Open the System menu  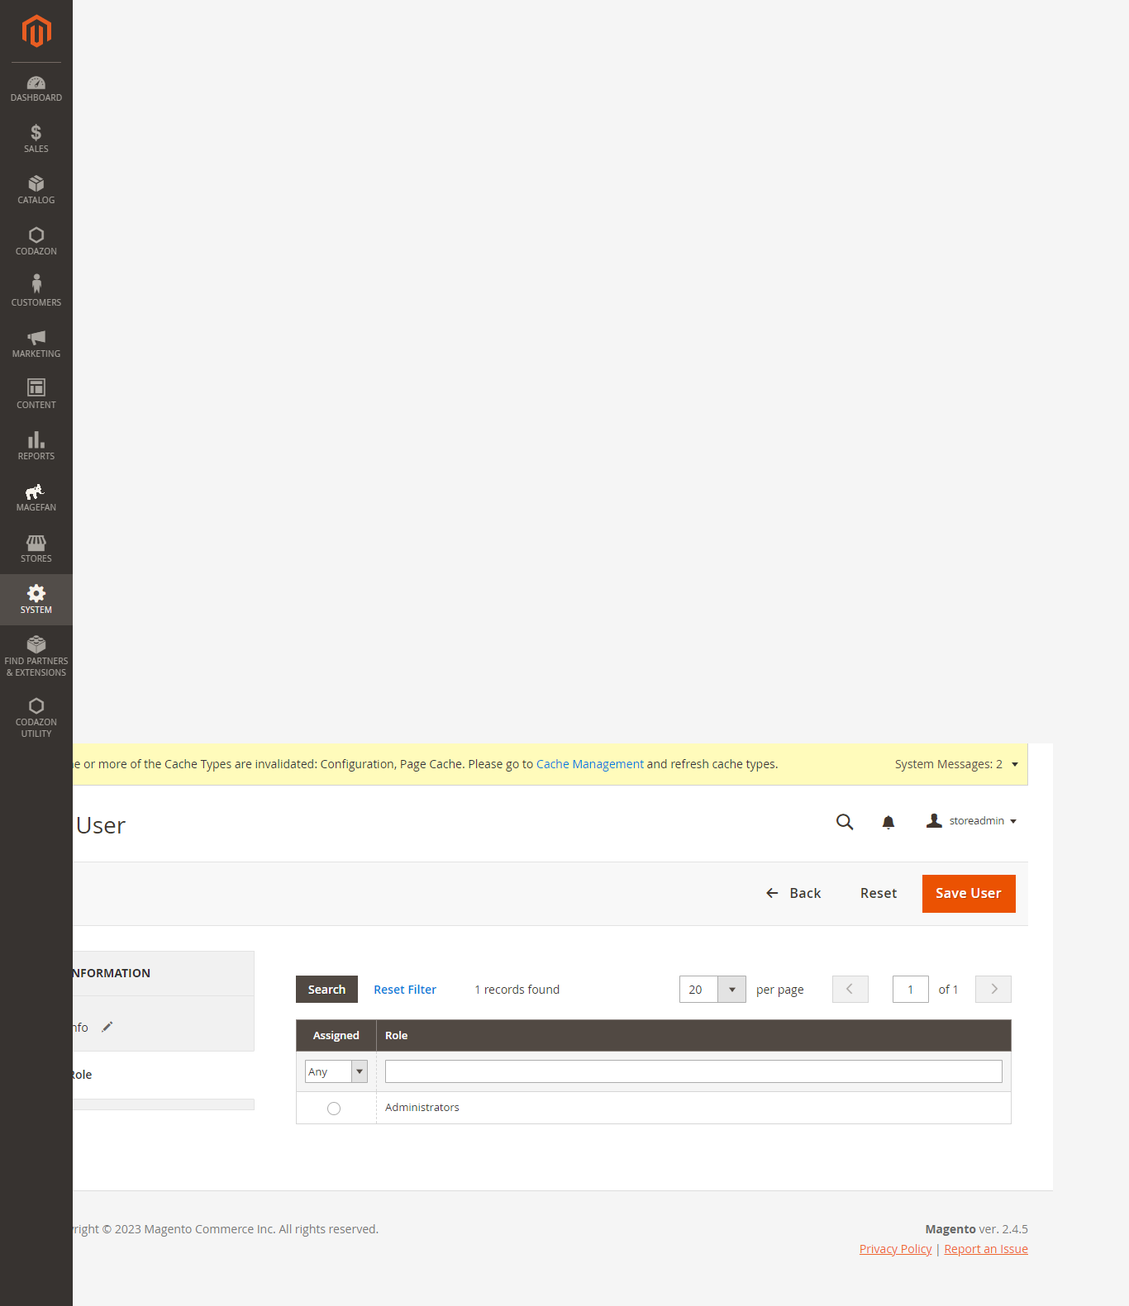36,600
